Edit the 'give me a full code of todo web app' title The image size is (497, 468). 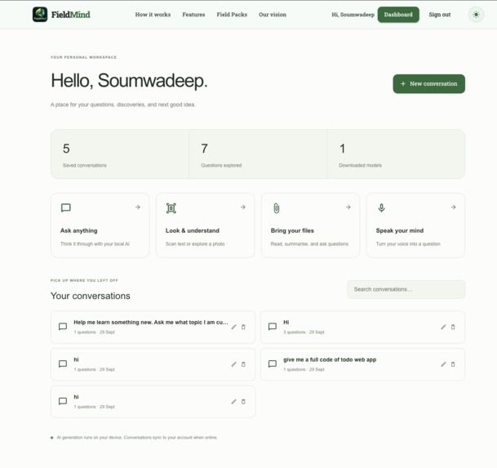pos(443,364)
